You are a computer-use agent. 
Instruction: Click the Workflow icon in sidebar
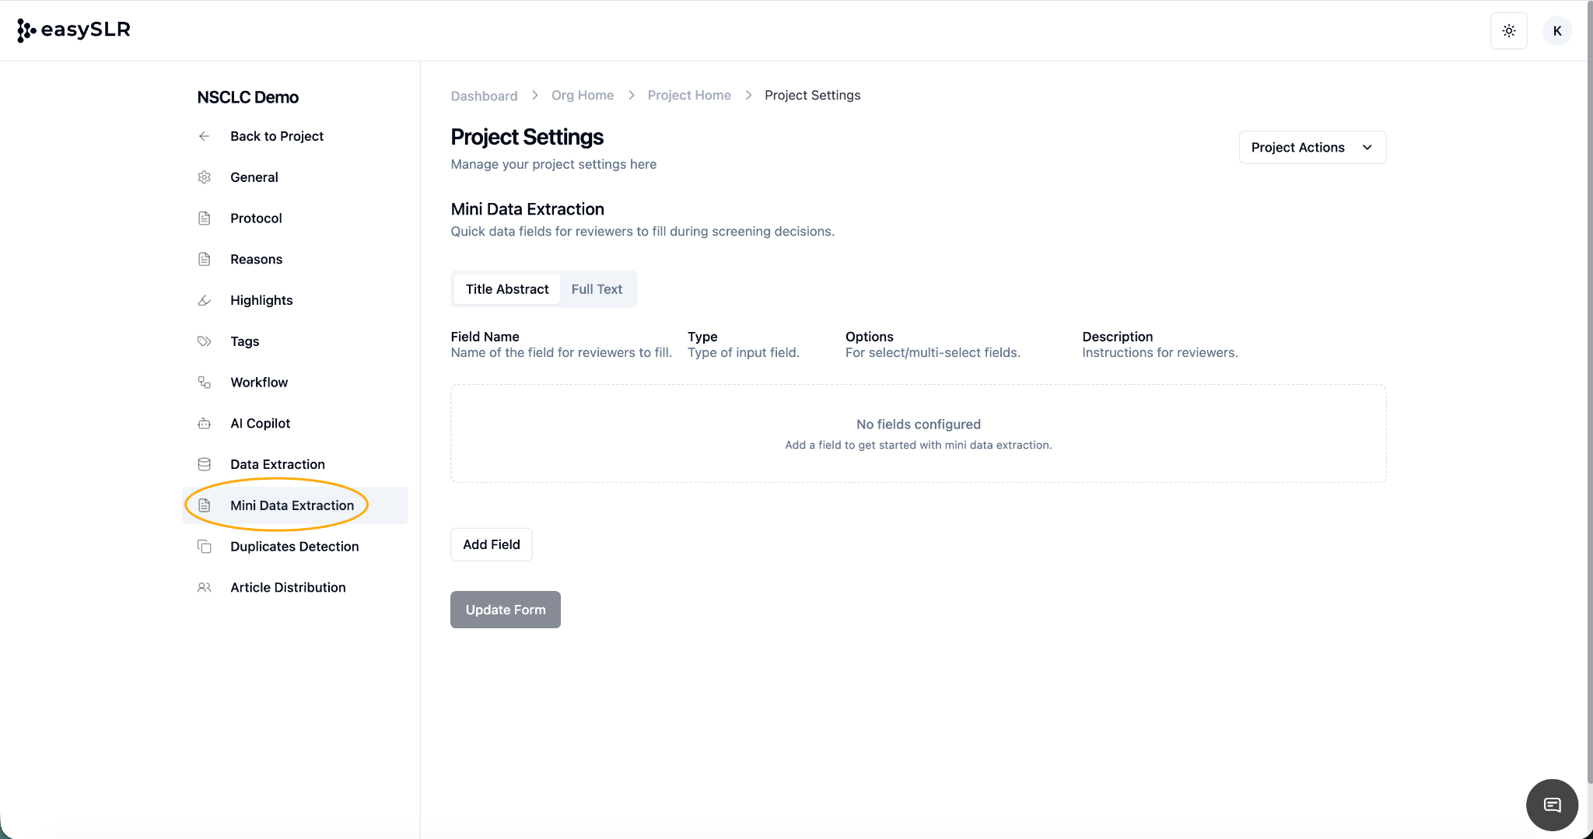point(204,383)
